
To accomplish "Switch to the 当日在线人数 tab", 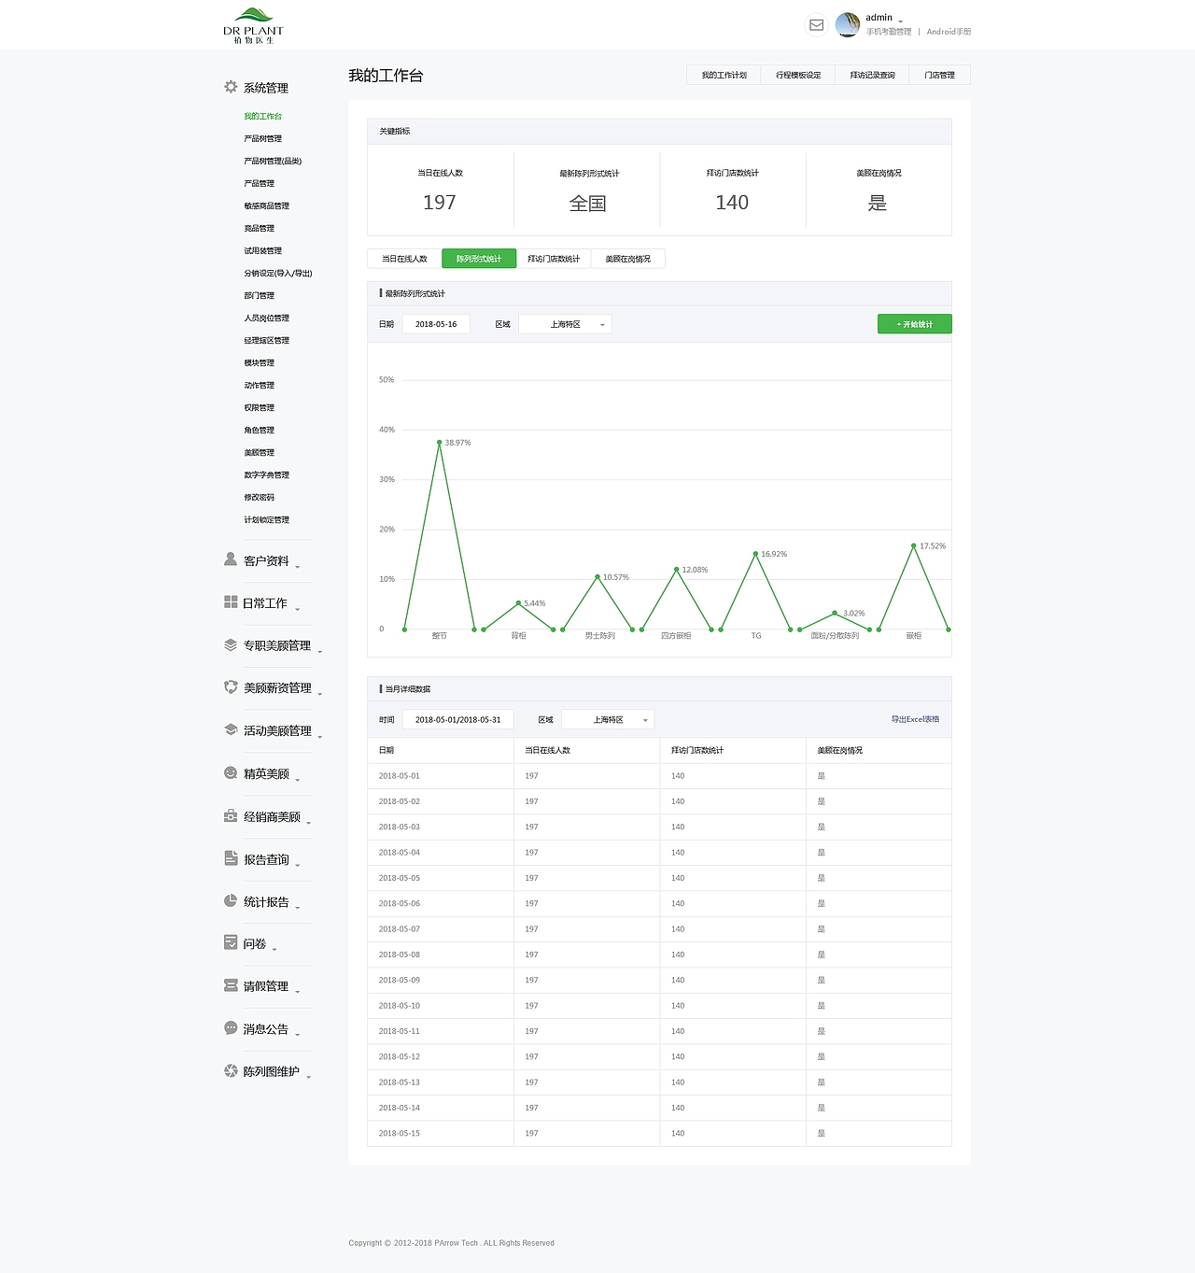I will coord(404,259).
